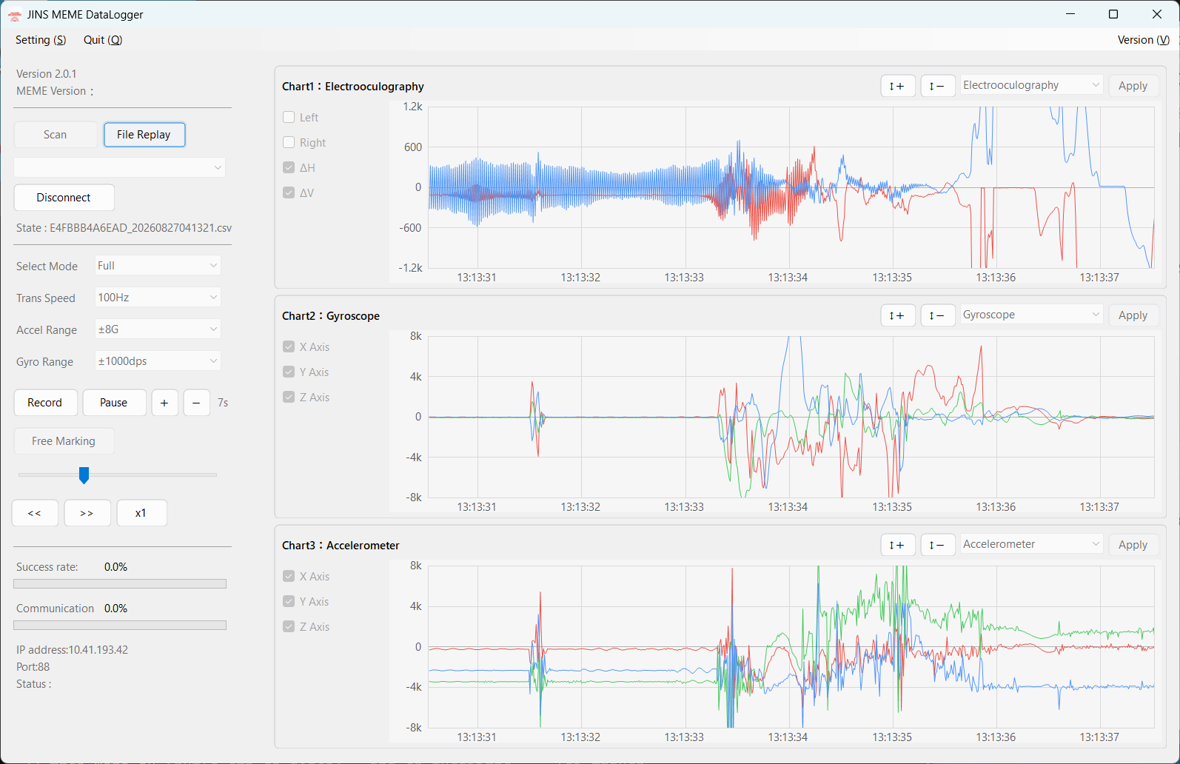Image resolution: width=1180 pixels, height=764 pixels.
Task: Click the Success rate progress bar
Action: click(120, 584)
